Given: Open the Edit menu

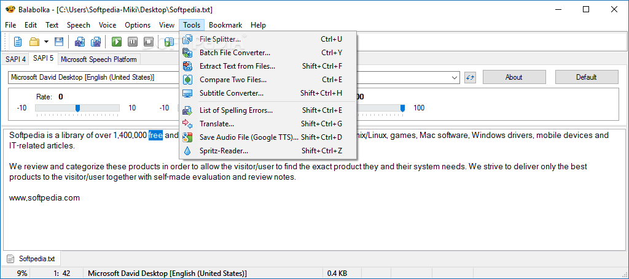Looking at the screenshot, I should (31, 25).
